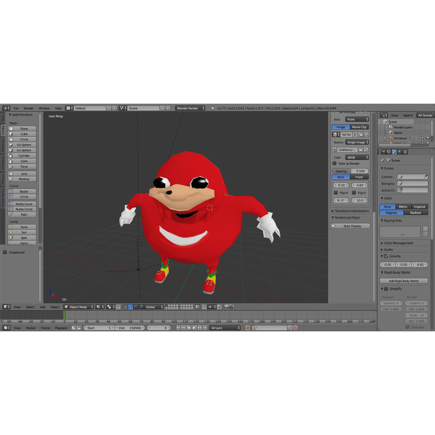The height and width of the screenshot is (435, 435).
Task: Toggle the Unselected checkbox
Action: tap(5, 252)
